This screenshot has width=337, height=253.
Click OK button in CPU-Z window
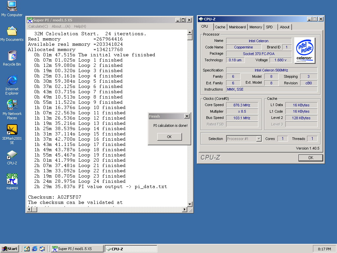click(311, 158)
